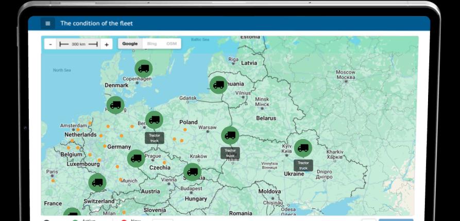Open the hamburger menu in header
The image size is (460, 221).
point(48,23)
